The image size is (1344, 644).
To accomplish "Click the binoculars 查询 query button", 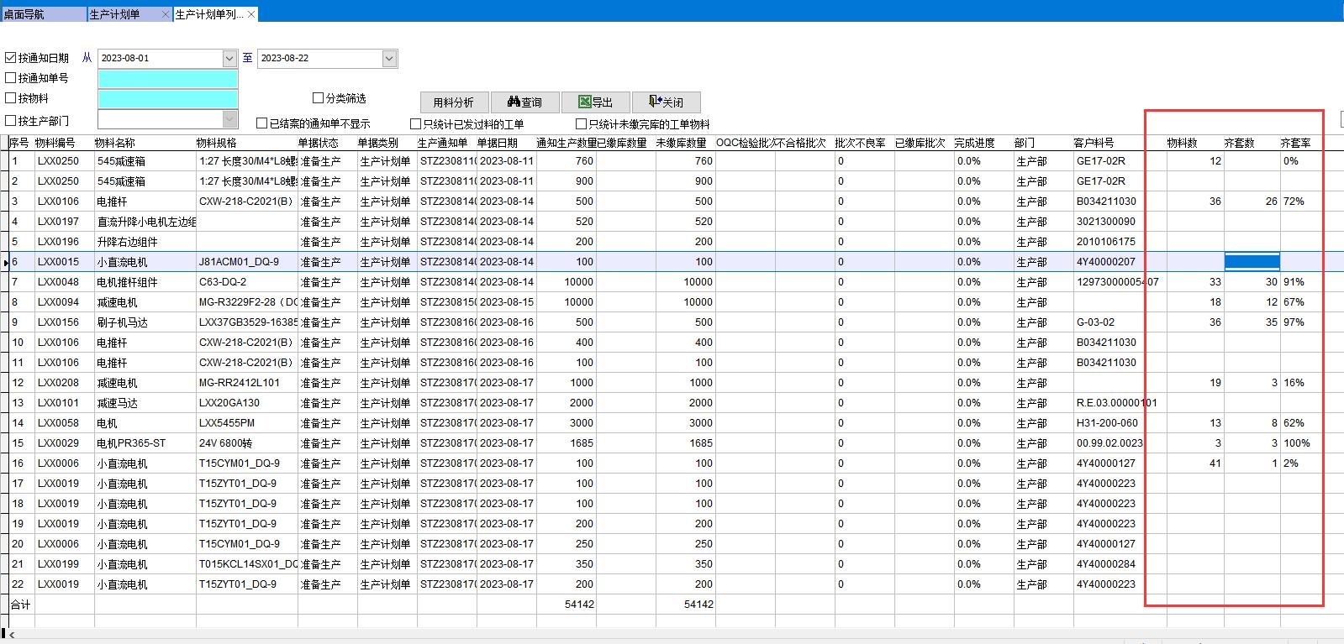I will coord(525,102).
